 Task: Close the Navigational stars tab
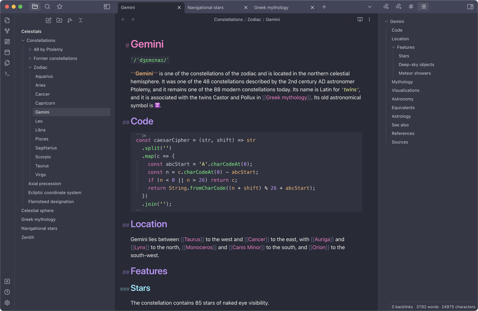coord(246,7)
